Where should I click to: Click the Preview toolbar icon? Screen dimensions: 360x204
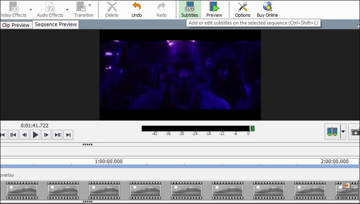(214, 9)
